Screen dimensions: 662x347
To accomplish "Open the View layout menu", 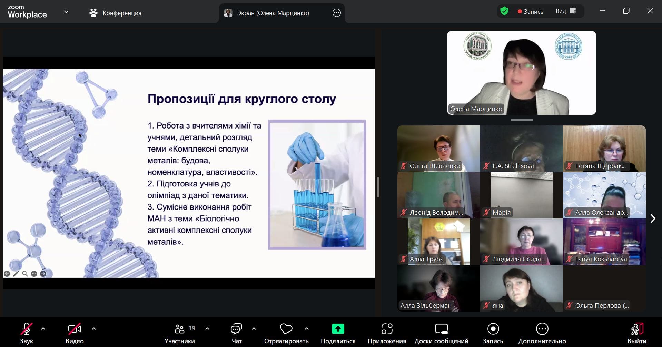I will (x=566, y=11).
